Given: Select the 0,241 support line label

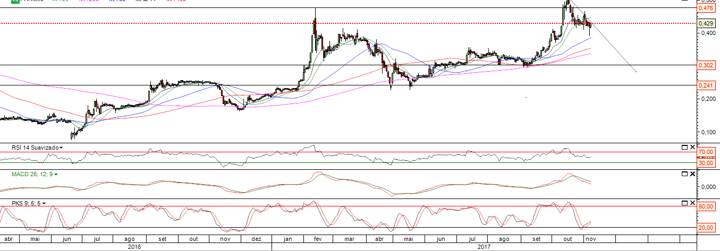Looking at the screenshot, I should (706, 85).
